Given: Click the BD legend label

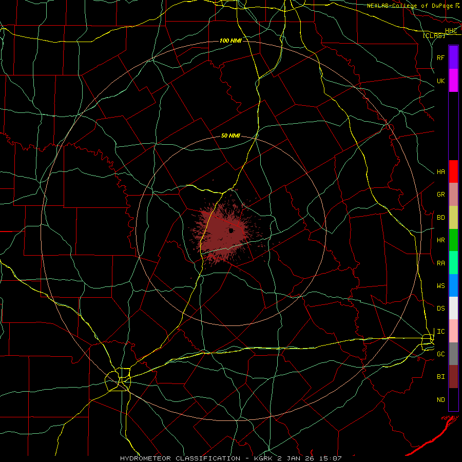Looking at the screenshot, I should tap(441, 218).
